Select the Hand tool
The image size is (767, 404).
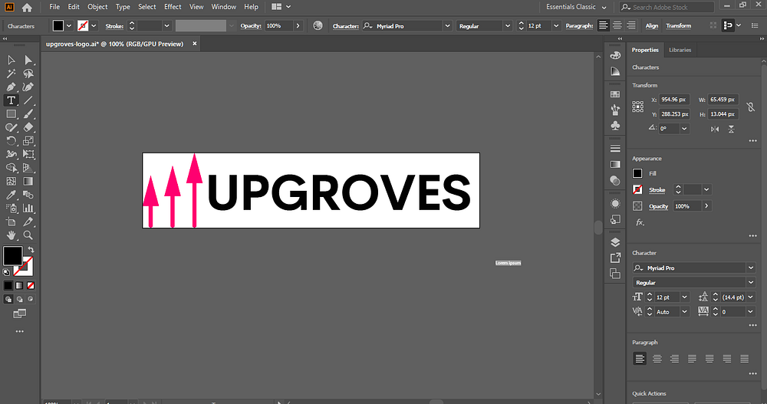pyautogui.click(x=11, y=235)
